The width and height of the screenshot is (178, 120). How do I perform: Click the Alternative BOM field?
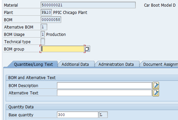44,27
